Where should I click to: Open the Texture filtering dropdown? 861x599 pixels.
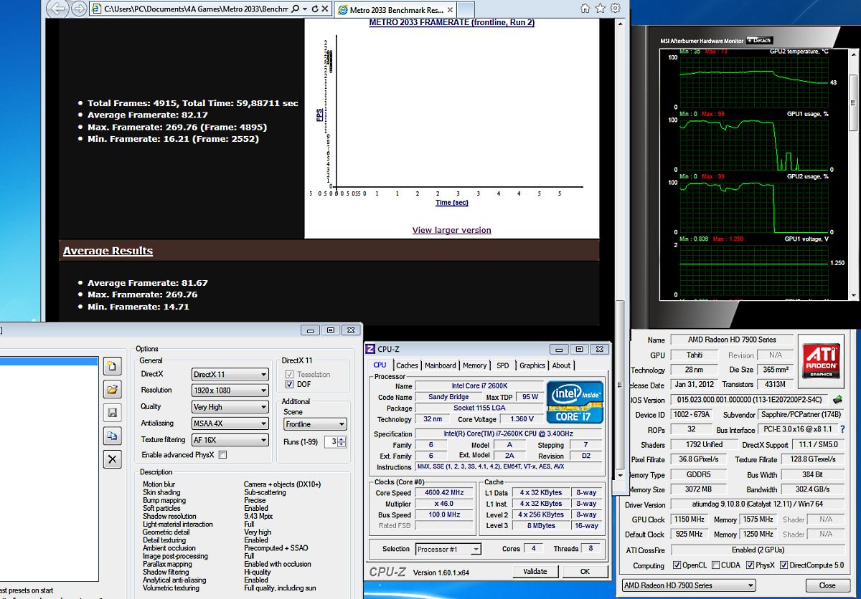pyautogui.click(x=230, y=440)
